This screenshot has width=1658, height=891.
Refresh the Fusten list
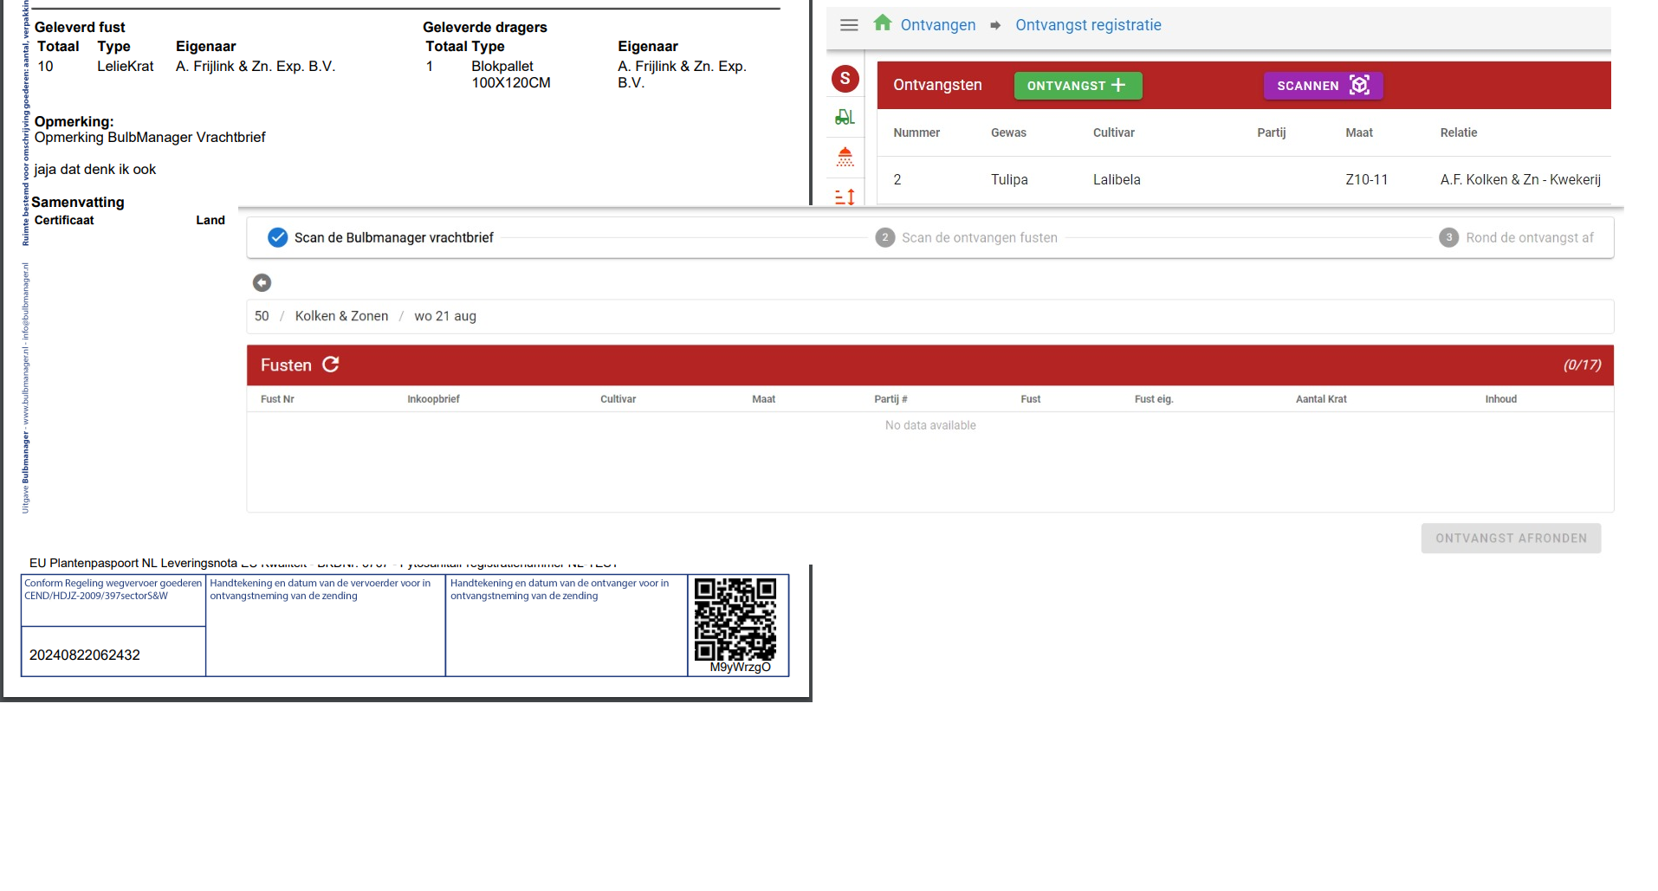(x=331, y=365)
